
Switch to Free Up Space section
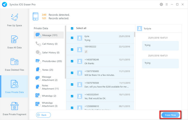(15, 26)
